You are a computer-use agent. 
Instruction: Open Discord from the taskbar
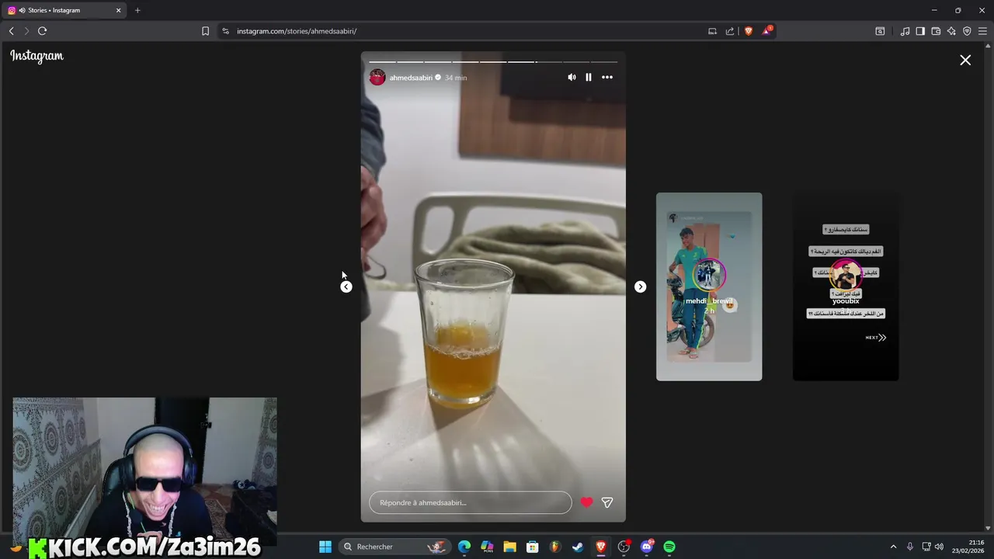647,547
